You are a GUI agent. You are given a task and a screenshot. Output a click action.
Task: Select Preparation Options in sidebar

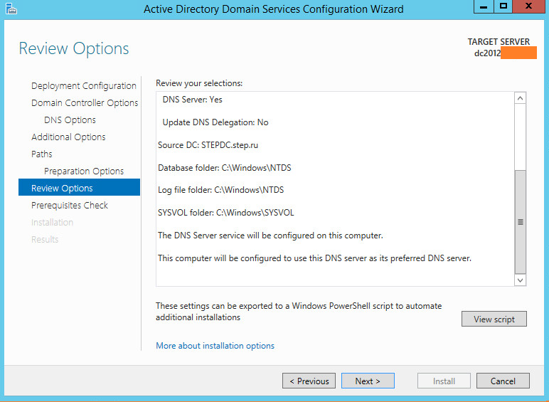tap(84, 171)
